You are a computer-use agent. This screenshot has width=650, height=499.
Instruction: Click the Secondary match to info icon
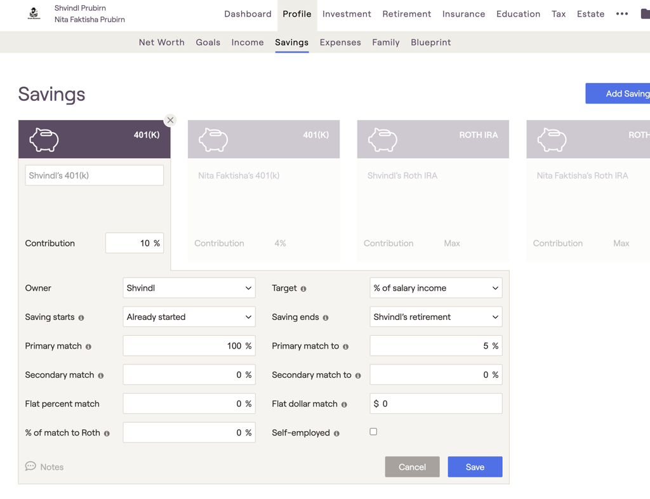[358, 376]
